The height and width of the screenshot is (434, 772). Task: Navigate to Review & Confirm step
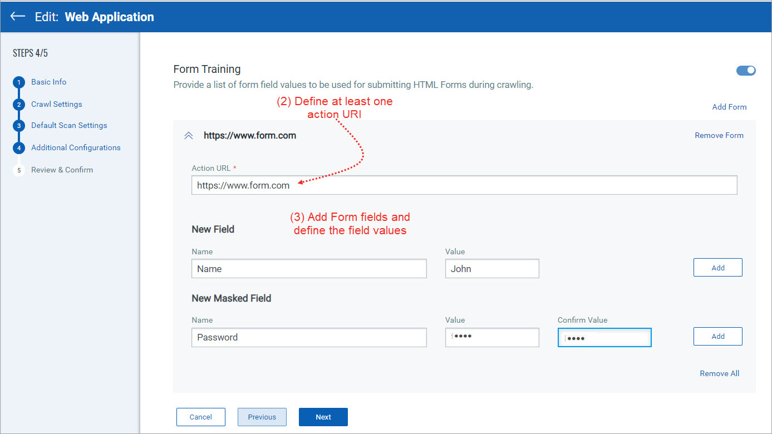62,170
